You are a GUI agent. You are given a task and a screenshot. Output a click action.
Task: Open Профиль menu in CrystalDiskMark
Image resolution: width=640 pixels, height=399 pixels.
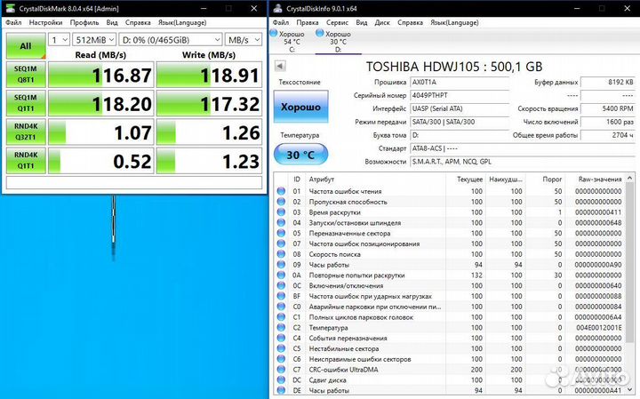pos(84,22)
